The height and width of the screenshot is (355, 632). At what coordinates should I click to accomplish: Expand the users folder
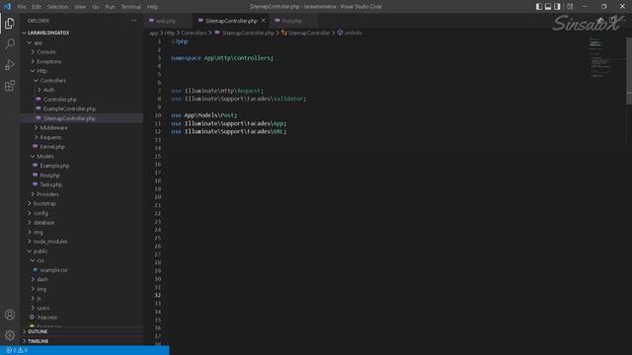(x=43, y=308)
